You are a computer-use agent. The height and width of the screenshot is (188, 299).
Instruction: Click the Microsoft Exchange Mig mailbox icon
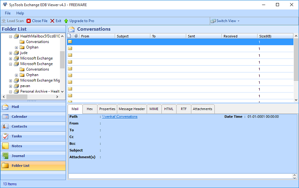click(x=16, y=81)
